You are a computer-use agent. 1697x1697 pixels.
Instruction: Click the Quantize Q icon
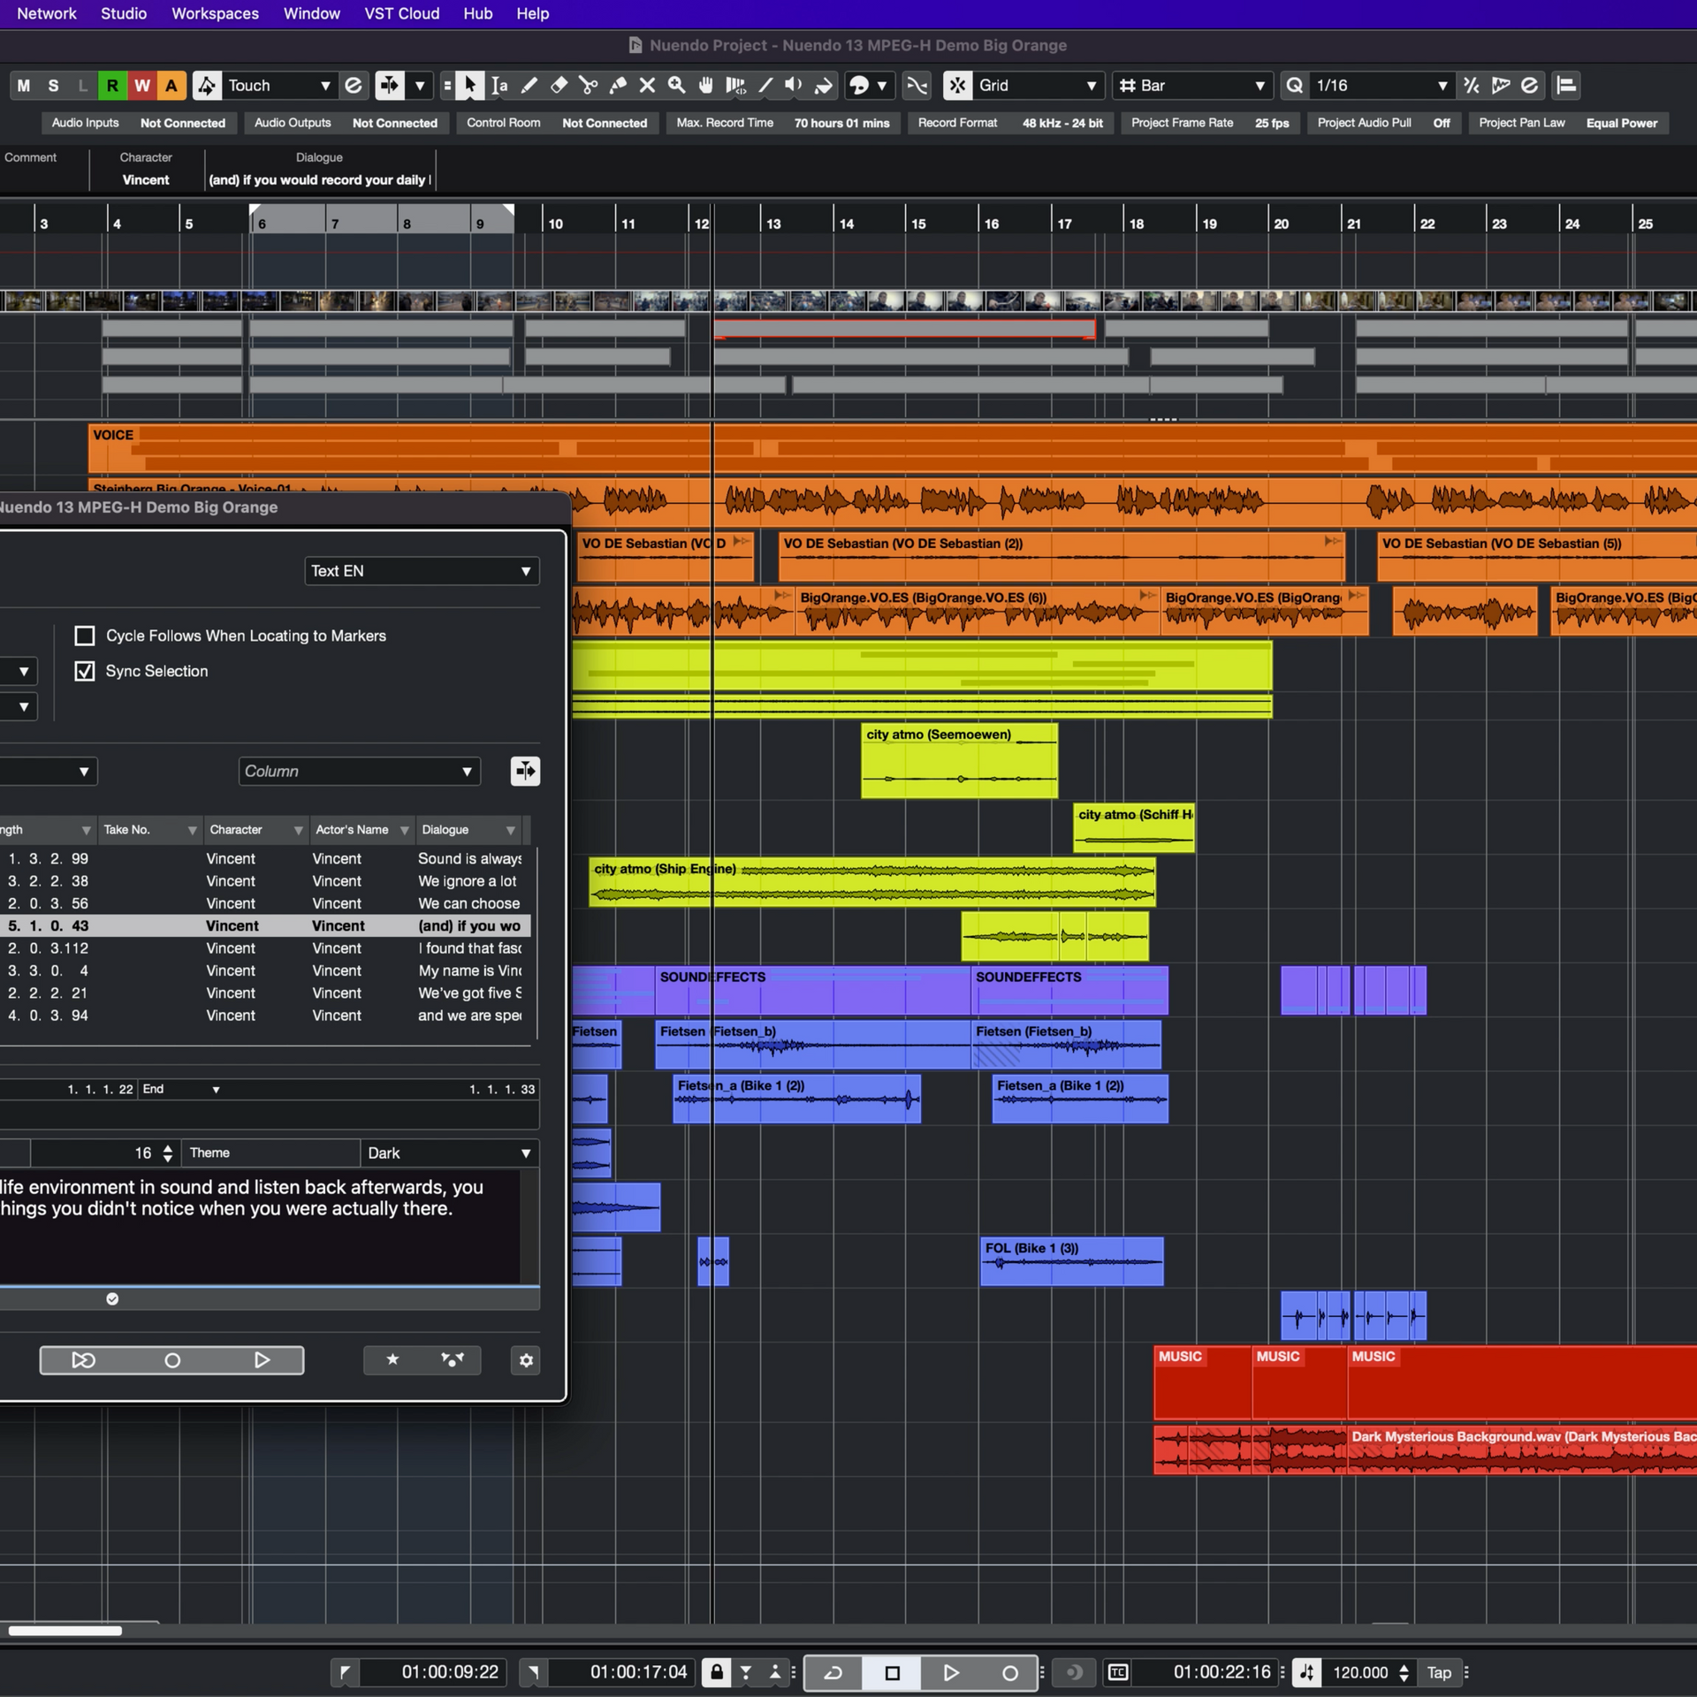1294,86
